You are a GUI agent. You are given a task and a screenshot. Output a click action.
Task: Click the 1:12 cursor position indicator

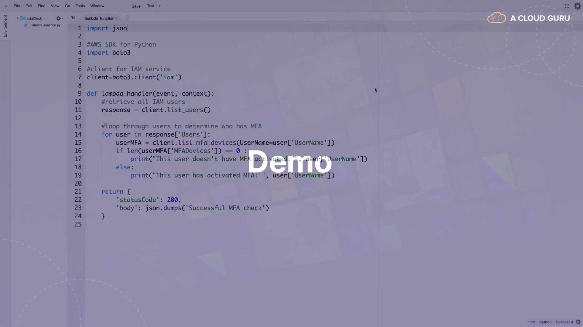point(531,322)
